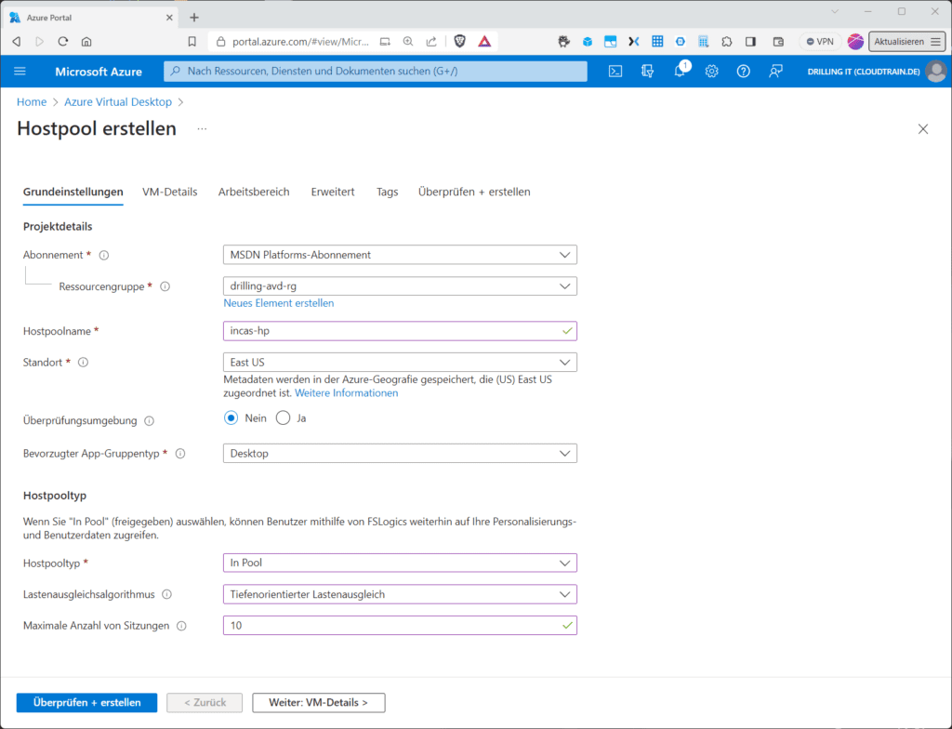952x729 pixels.
Task: Click the user account avatar
Action: (936, 71)
